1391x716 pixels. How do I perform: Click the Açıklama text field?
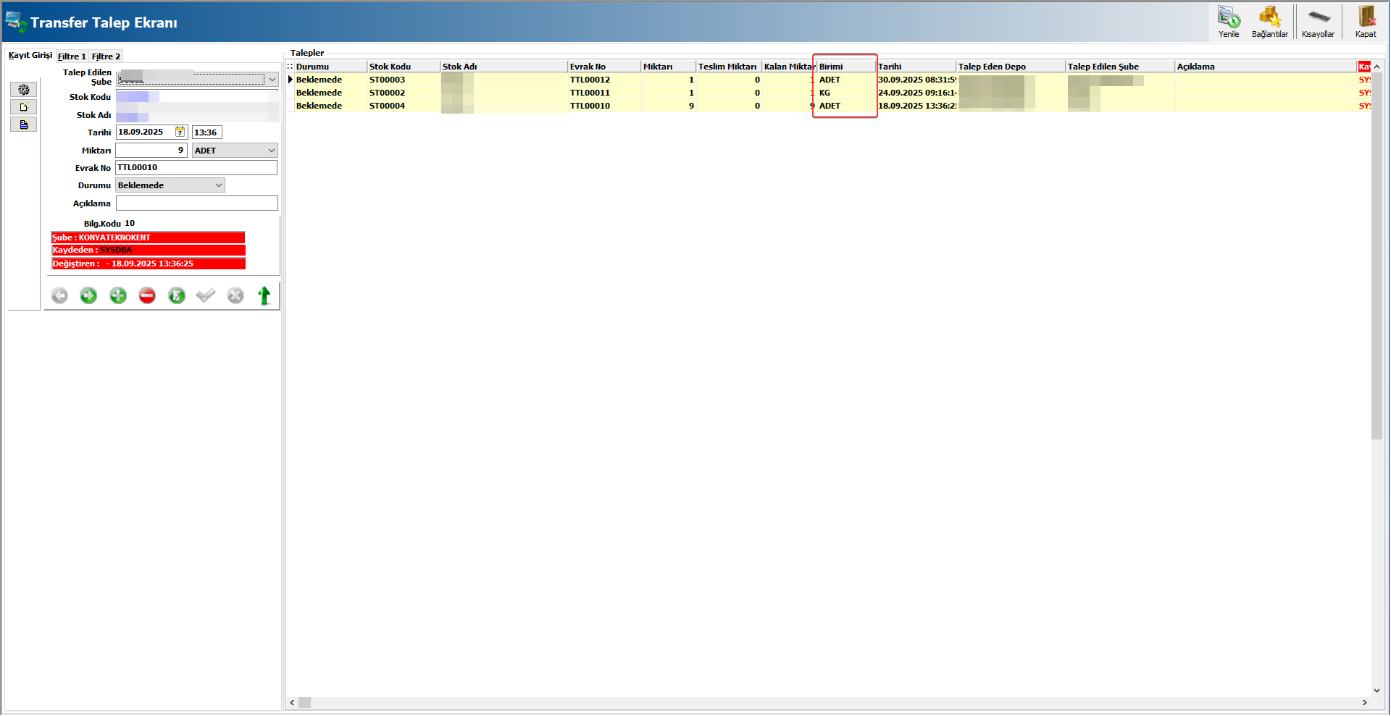(x=196, y=203)
